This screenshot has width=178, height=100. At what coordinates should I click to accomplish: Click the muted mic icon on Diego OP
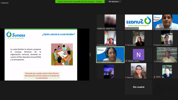click(x=126, y=78)
